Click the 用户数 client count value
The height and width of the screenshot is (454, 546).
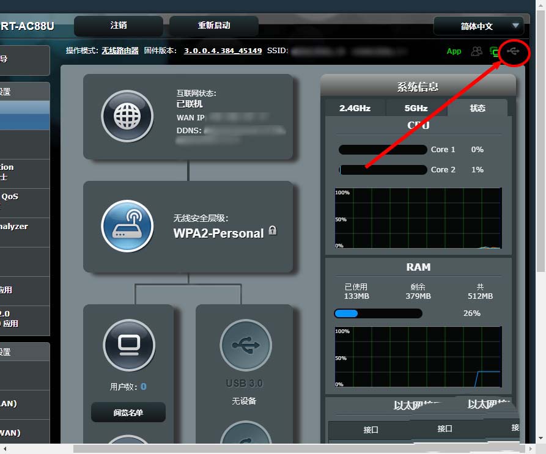pyautogui.click(x=144, y=387)
